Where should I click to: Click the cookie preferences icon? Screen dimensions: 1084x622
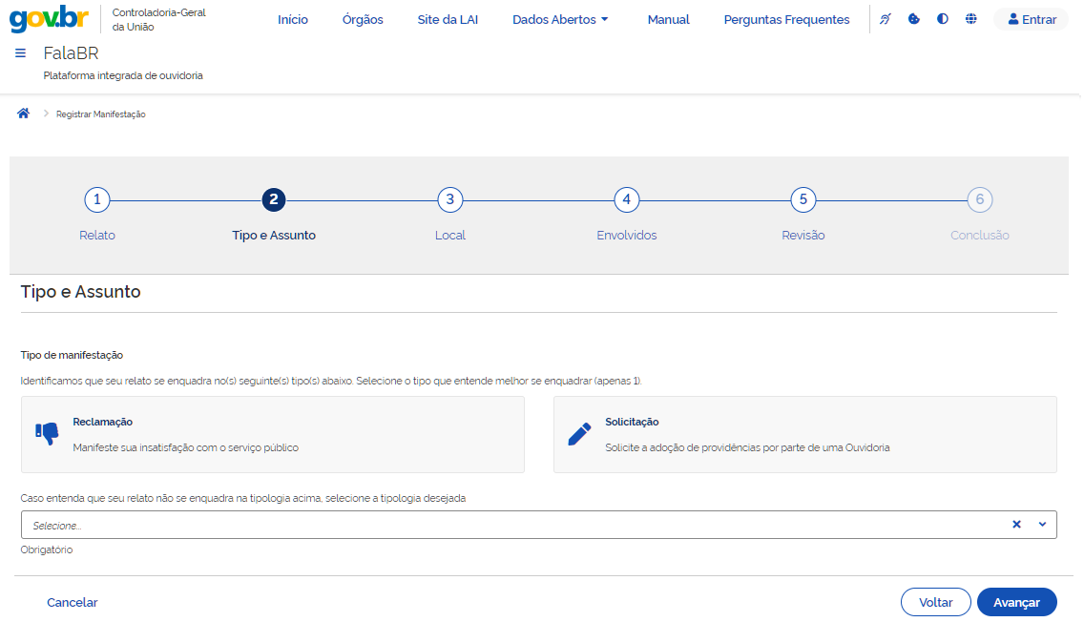[x=914, y=19]
